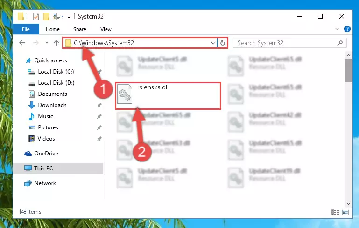This screenshot has width=359, height=228.
Task: Open Help via the blue question icon
Action: tap(347, 29)
